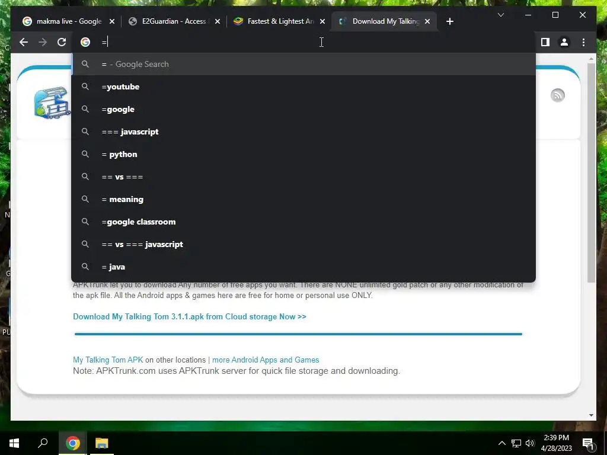Image resolution: width=607 pixels, height=455 pixels.
Task: Choose the =google classroom suggestion
Action: [x=303, y=222]
